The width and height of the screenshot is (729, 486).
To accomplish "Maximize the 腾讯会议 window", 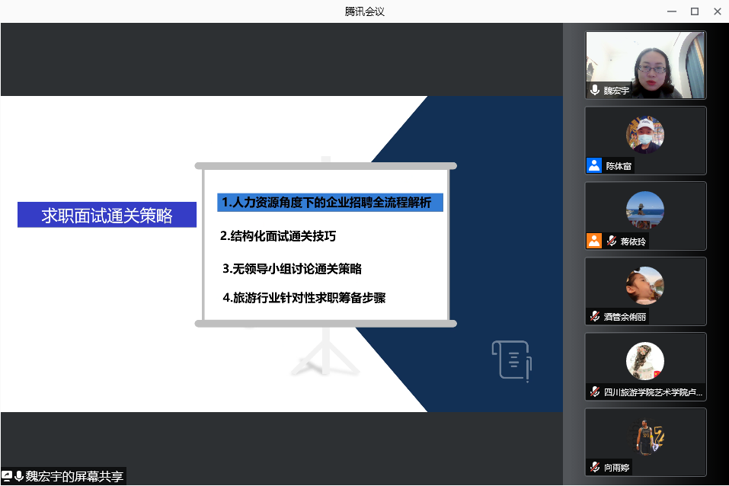I will point(695,11).
